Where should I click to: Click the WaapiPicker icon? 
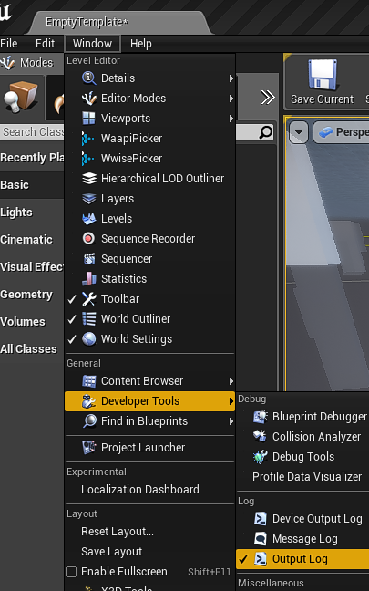[x=89, y=139]
